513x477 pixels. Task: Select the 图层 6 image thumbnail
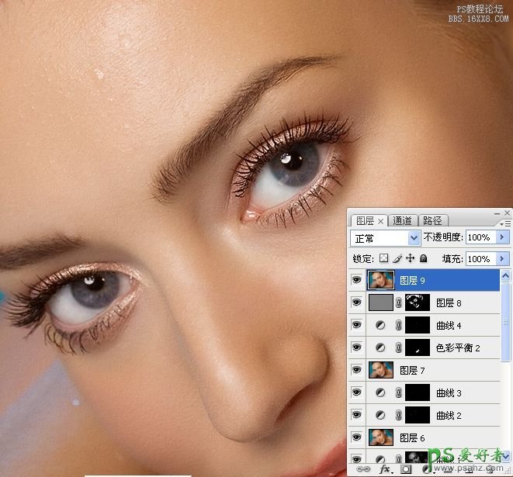point(381,437)
